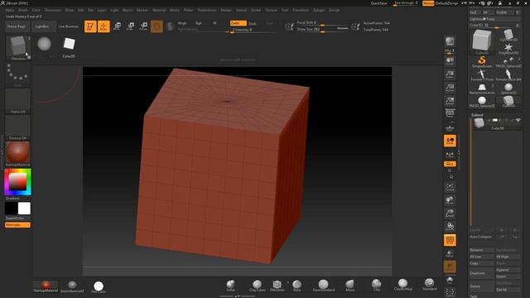Collapse the Subtool section header
This screenshot has width=530, height=298.
coord(477,115)
